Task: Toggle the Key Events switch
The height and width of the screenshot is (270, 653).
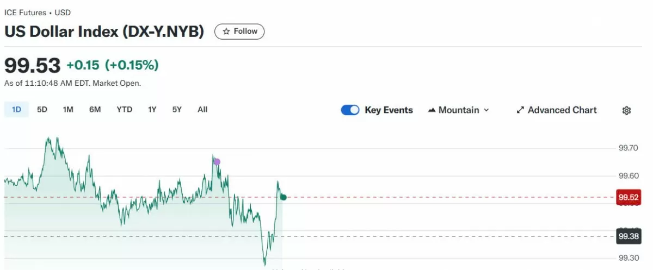Action: click(350, 110)
